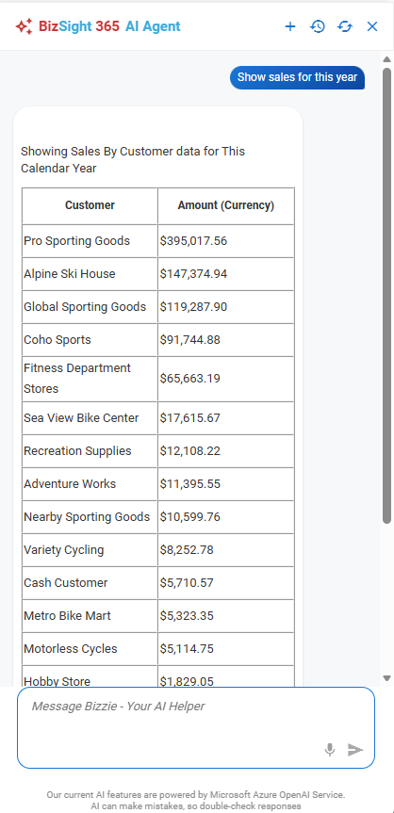The width and height of the screenshot is (394, 813).
Task: Click the Amount (Currency) column header
Action: [x=226, y=205]
